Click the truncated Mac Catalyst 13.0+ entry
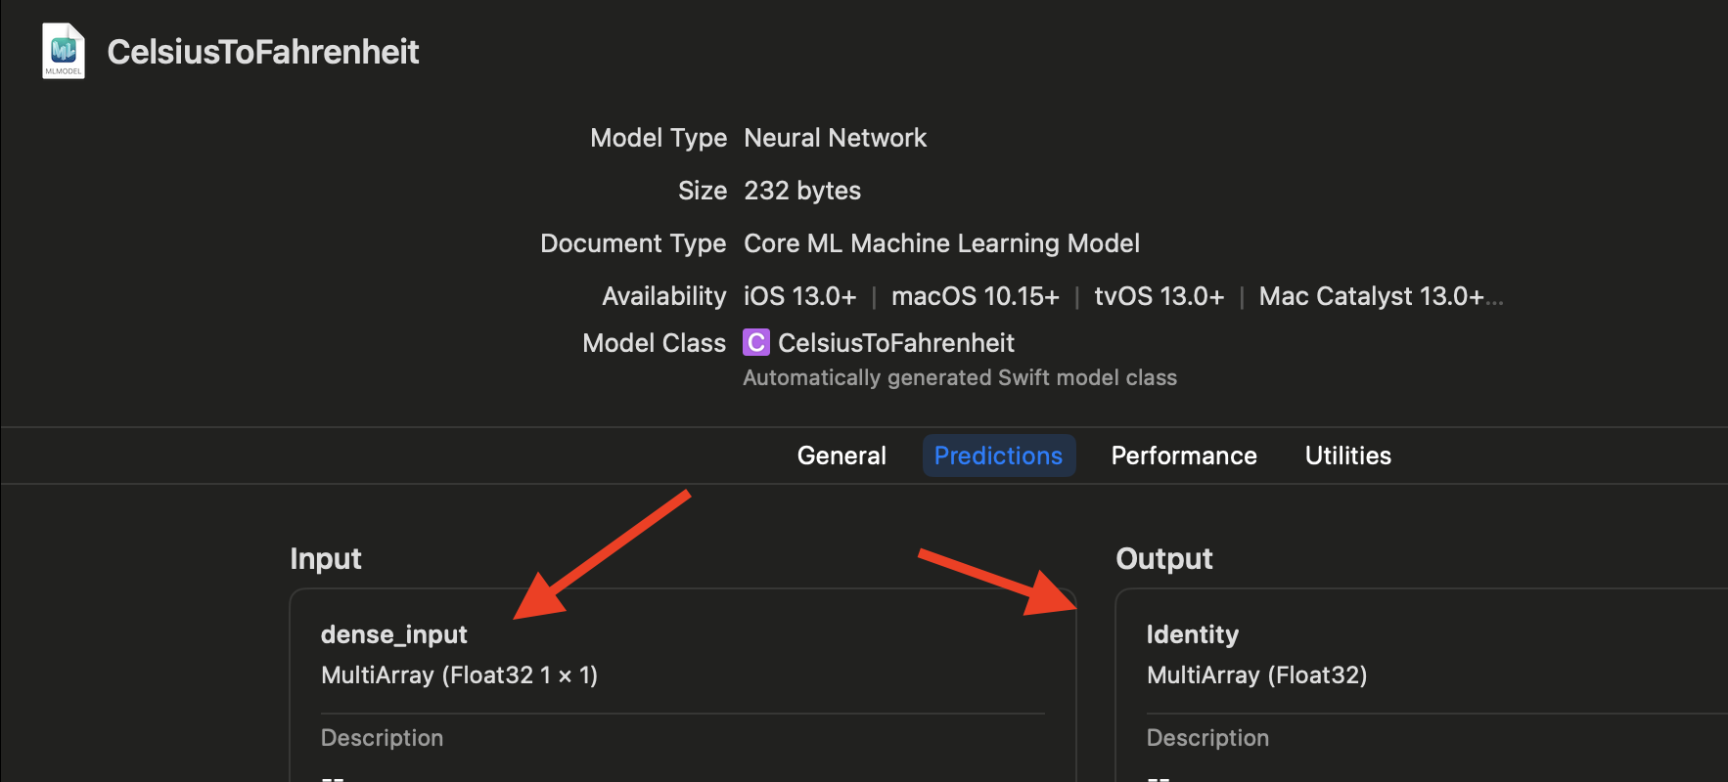Viewport: 1728px width, 782px height. coord(1379,296)
